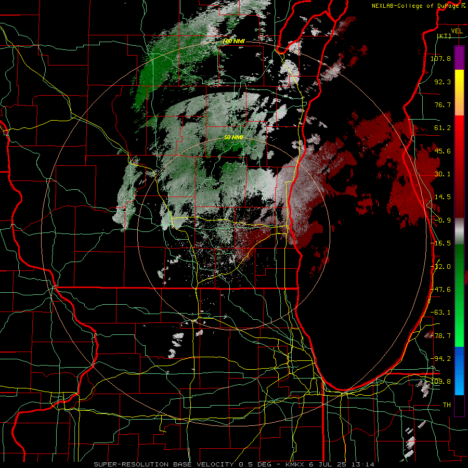Click the 76.7 velocity scale value

443,105
